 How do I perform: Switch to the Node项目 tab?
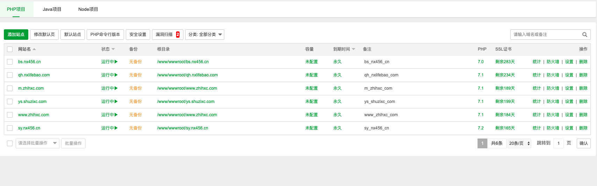point(88,9)
